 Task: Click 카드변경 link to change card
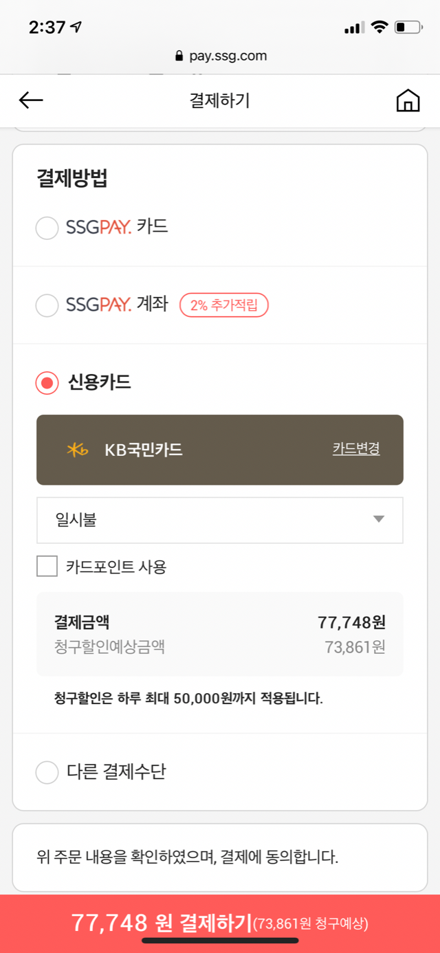356,449
